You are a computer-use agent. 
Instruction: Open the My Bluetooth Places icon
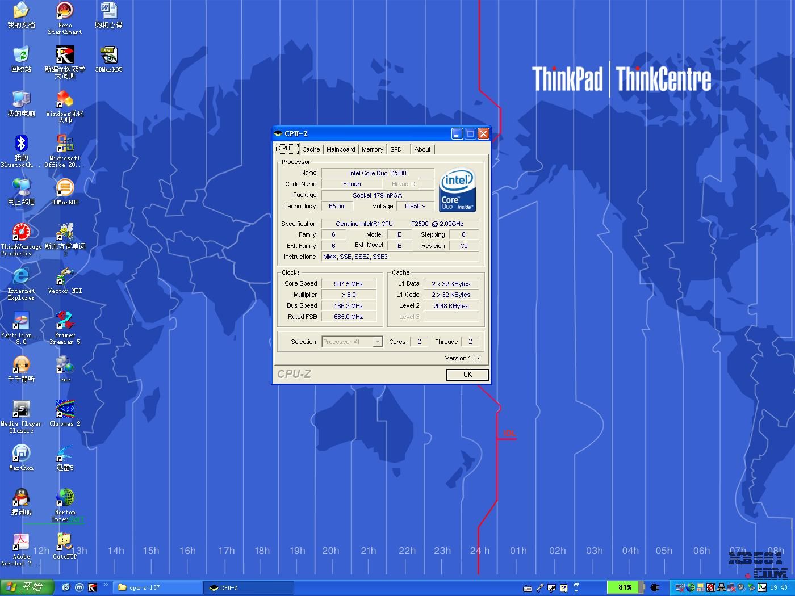21,144
